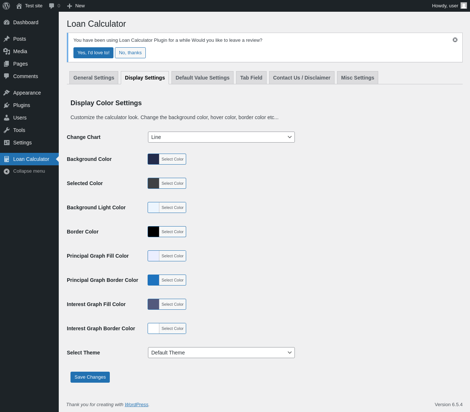Open the Change Chart dropdown
The width and height of the screenshot is (470, 412).
221,137
